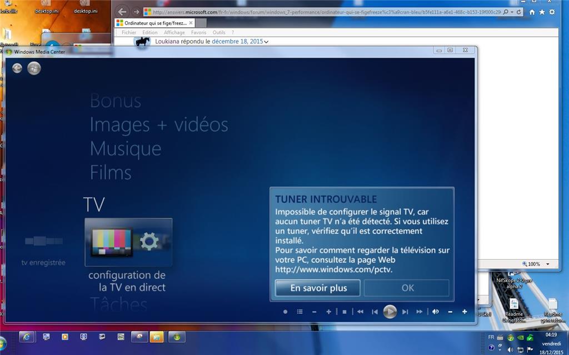Click the round play button
This screenshot has height=355, width=569.
[x=390, y=312]
